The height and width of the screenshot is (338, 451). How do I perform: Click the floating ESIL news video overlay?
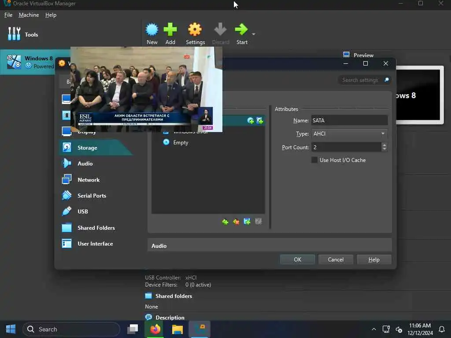click(x=146, y=89)
